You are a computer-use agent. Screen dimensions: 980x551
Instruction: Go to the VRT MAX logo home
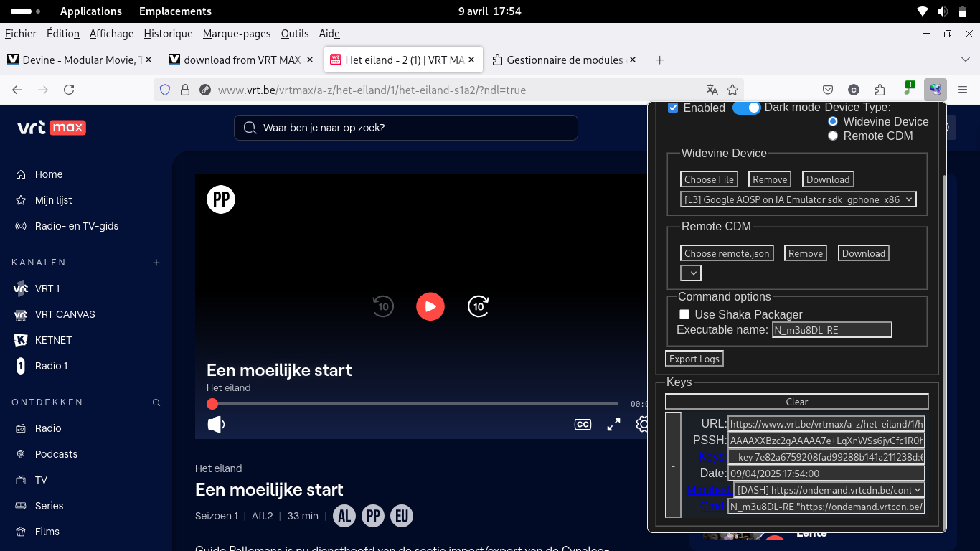[x=52, y=128]
